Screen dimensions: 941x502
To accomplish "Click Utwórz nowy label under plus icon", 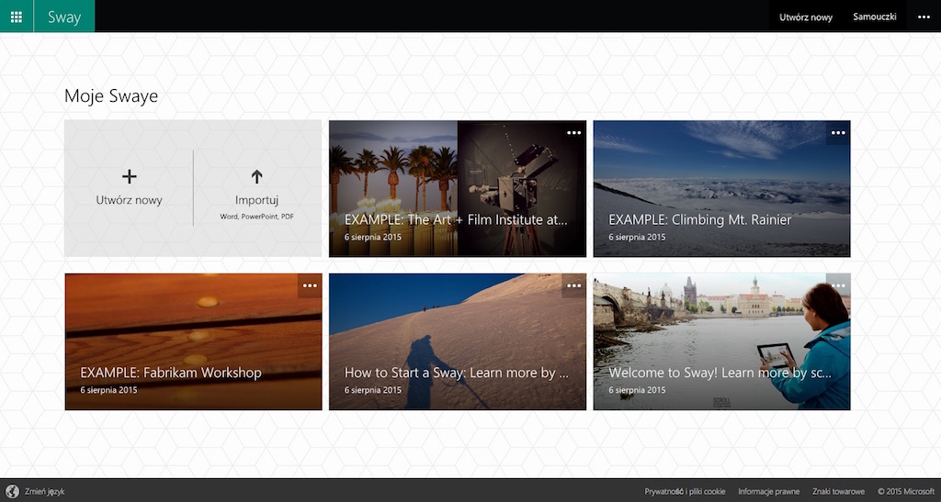I will [x=129, y=200].
